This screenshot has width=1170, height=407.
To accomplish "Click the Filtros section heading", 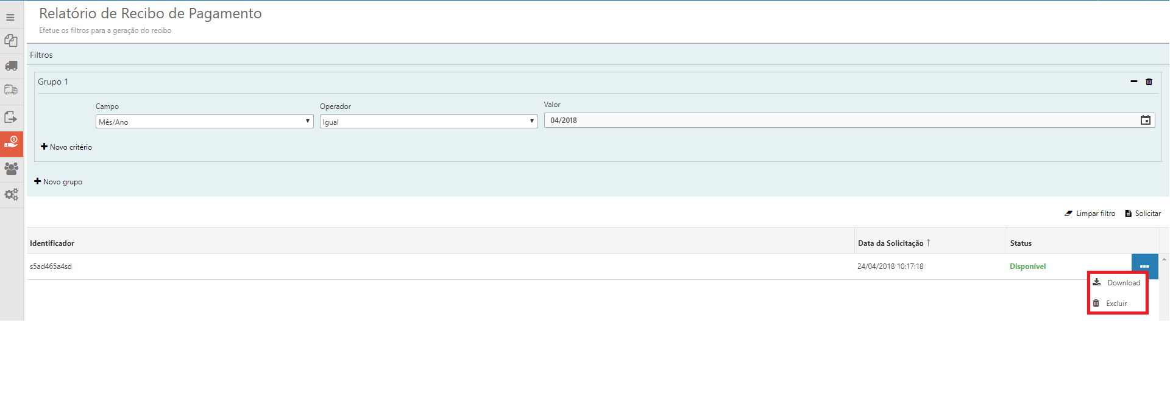I will pos(41,55).
